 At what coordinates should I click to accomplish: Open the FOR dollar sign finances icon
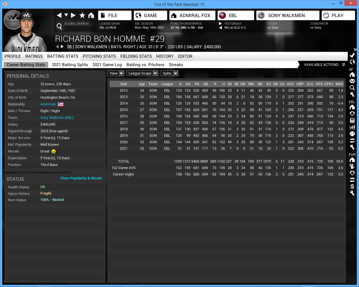tap(352, 186)
